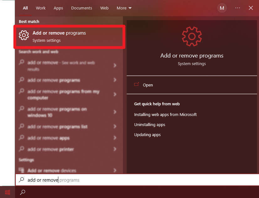The height and width of the screenshot is (198, 259).
Task: Click the ellipsis menu near the avatar
Action: 237,8
